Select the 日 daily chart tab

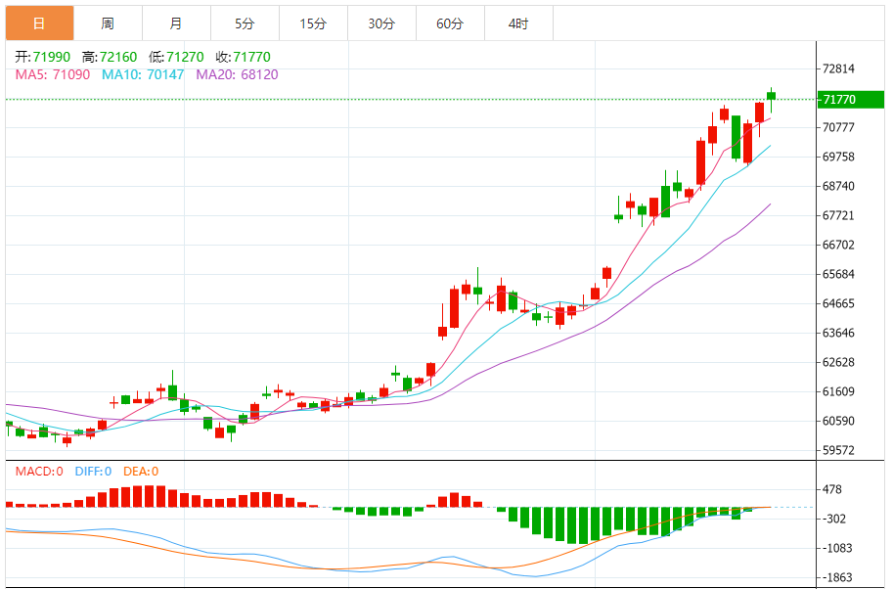point(40,23)
